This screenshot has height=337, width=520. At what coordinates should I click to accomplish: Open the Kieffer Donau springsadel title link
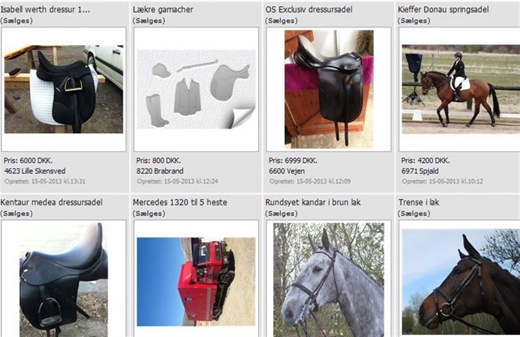443,10
